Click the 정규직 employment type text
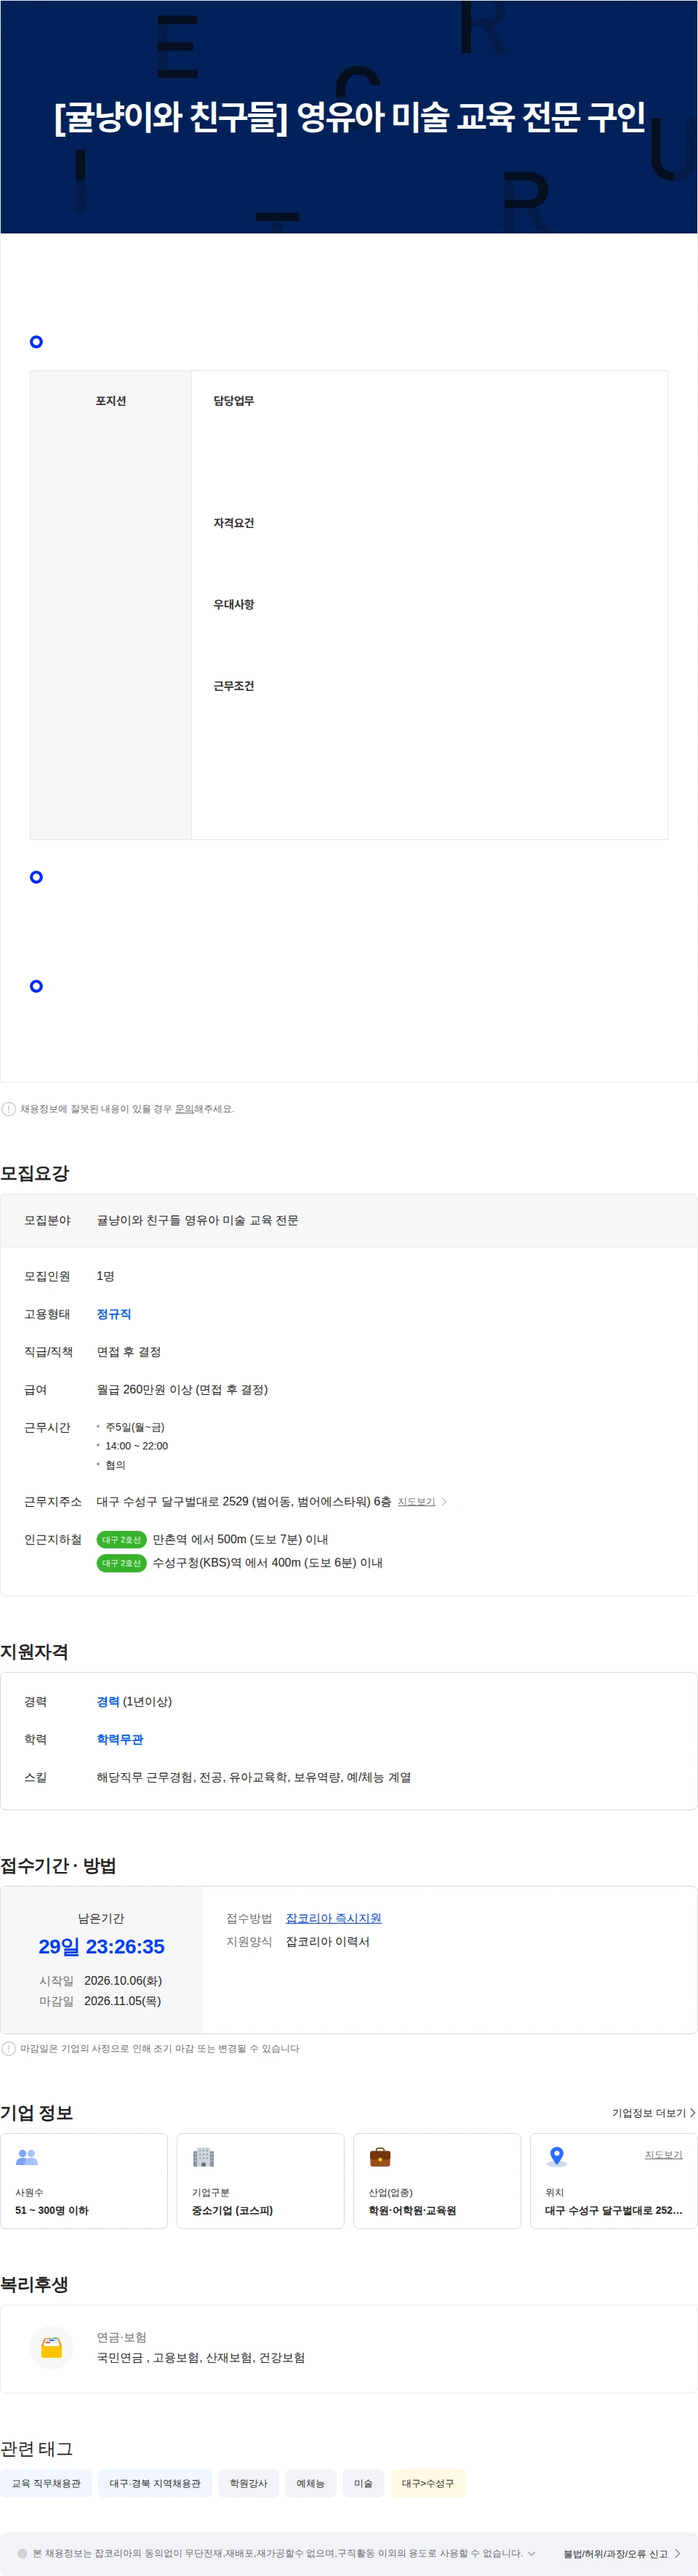This screenshot has height=2576, width=698. [114, 1314]
